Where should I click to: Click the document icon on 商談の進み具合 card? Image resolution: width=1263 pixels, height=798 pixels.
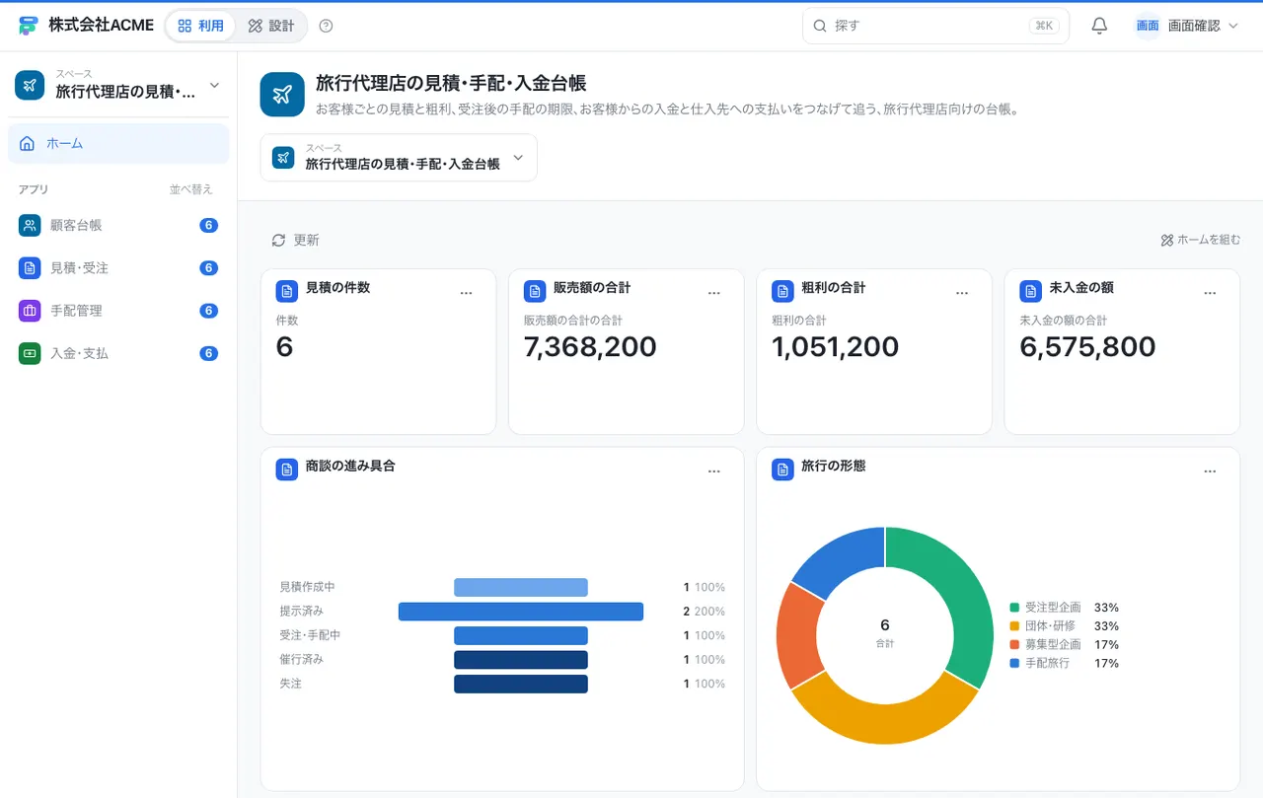286,470
